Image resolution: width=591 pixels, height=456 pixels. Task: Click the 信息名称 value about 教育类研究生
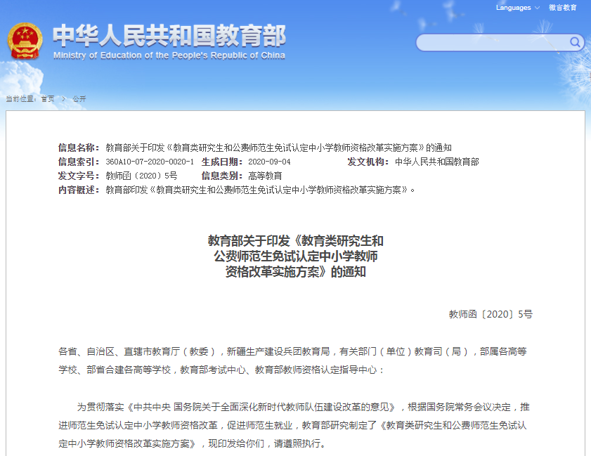pos(278,148)
